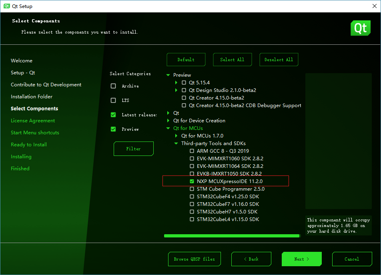
Task: Check Qt Creator CDB Debugger Support
Action: click(x=184, y=106)
